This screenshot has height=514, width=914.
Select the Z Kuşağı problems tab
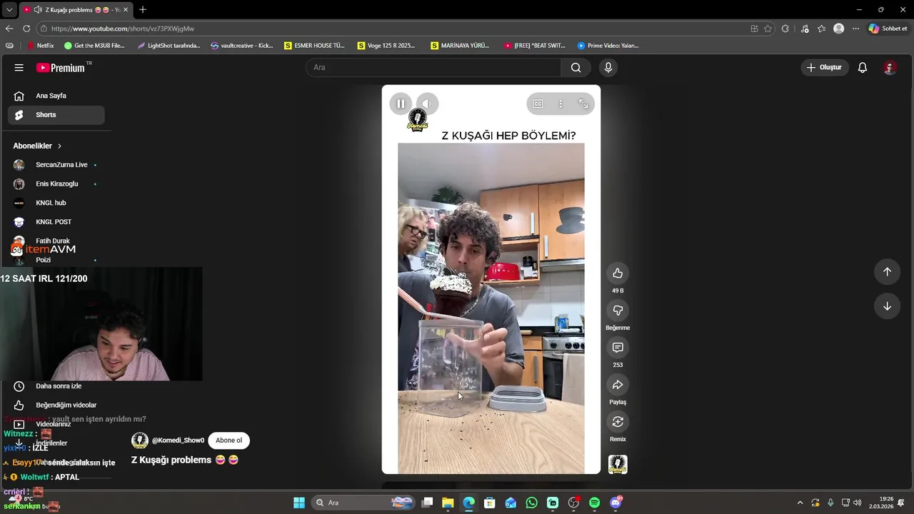click(76, 9)
